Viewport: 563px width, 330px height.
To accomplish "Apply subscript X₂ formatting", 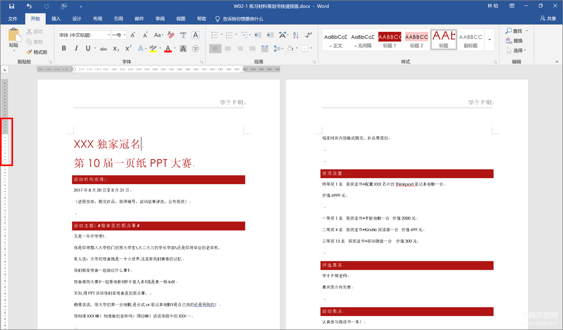I will (116, 48).
